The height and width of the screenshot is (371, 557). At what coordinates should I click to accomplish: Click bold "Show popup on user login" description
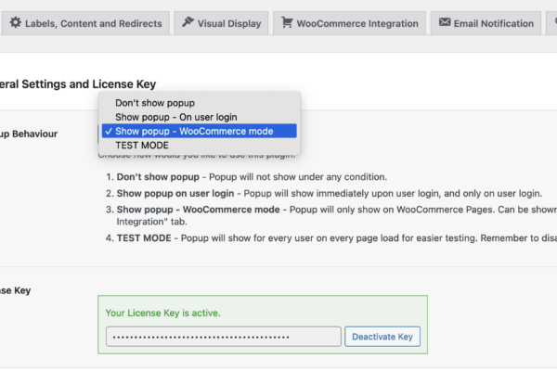click(x=175, y=193)
